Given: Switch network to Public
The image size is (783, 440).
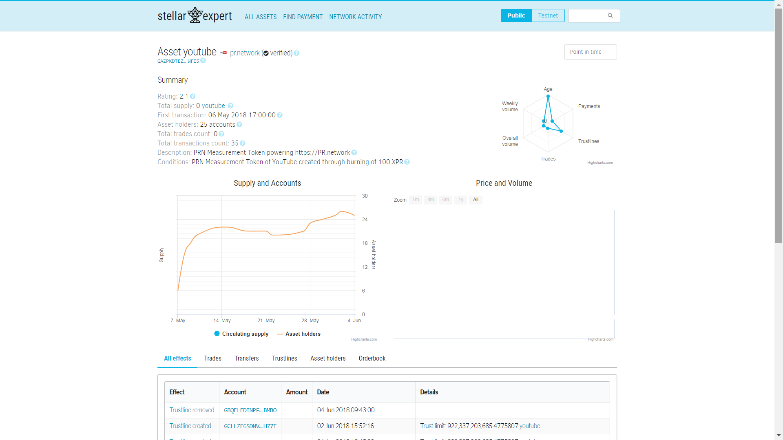Looking at the screenshot, I should pos(516,15).
